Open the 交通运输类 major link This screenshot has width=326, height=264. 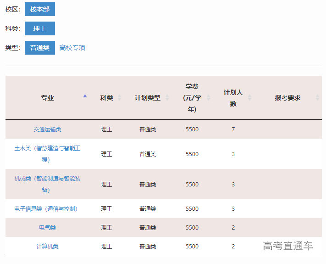click(x=47, y=129)
